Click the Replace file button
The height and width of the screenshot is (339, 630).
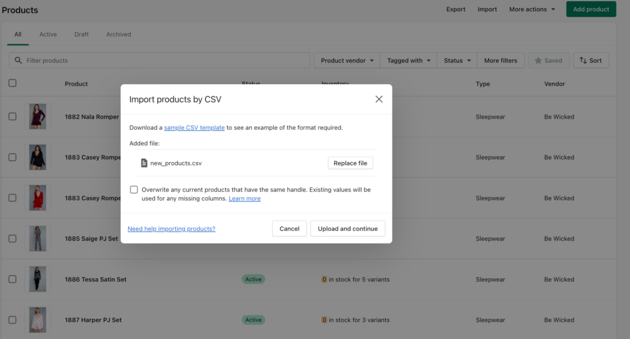point(350,163)
